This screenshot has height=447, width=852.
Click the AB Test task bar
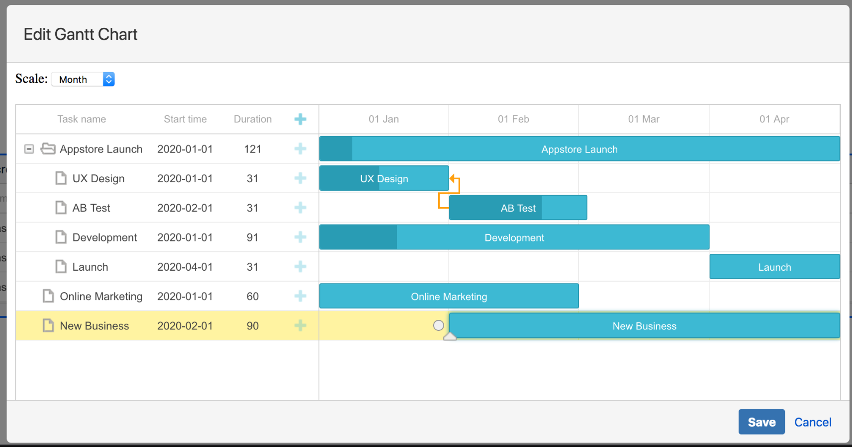tap(518, 208)
